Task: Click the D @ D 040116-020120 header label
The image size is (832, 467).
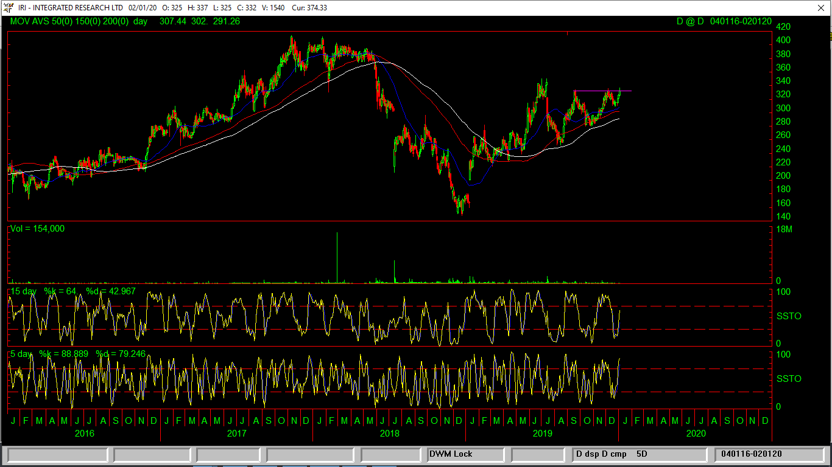Action: click(724, 21)
